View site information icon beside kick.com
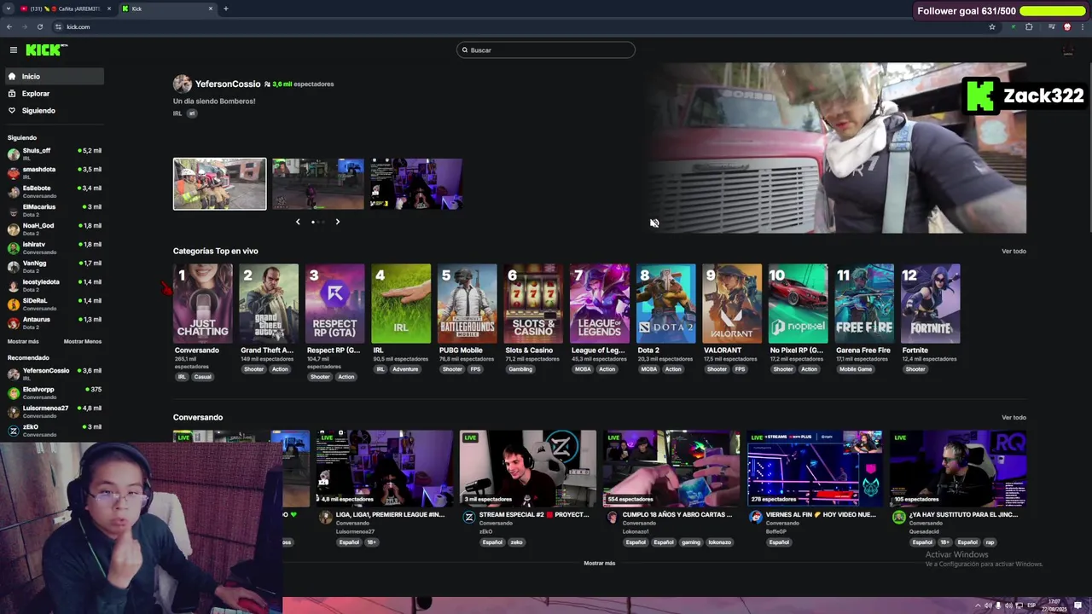The image size is (1092, 614). coord(58,26)
